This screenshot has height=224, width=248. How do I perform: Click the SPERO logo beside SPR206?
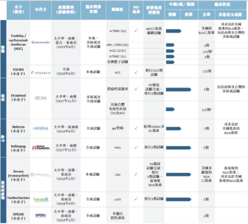[x=41, y=215]
